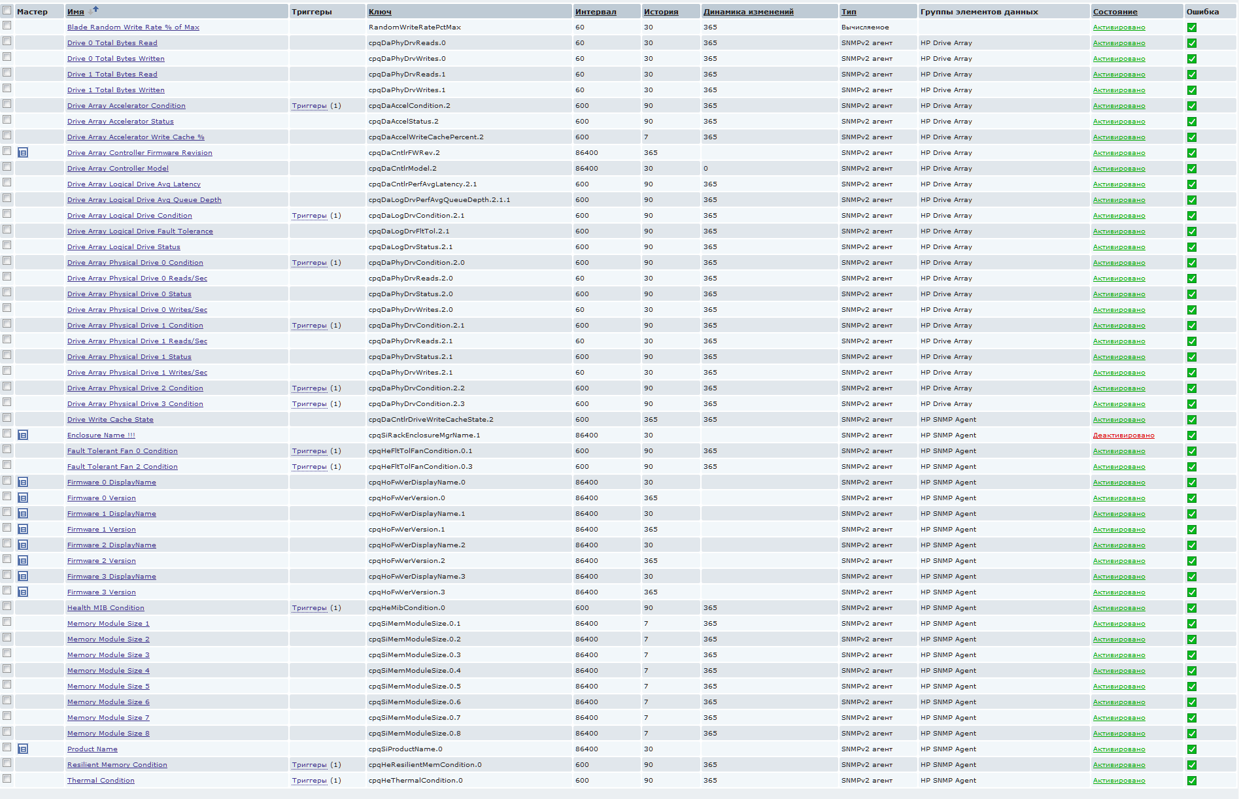Open Триггеры popup for Drive Array Accelerator Condition
The width and height of the screenshot is (1239, 799).
coord(309,106)
